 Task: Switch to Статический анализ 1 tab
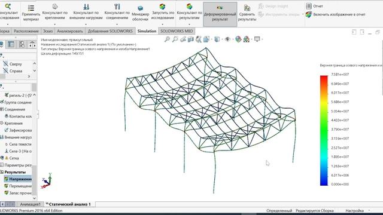click(x=69, y=204)
